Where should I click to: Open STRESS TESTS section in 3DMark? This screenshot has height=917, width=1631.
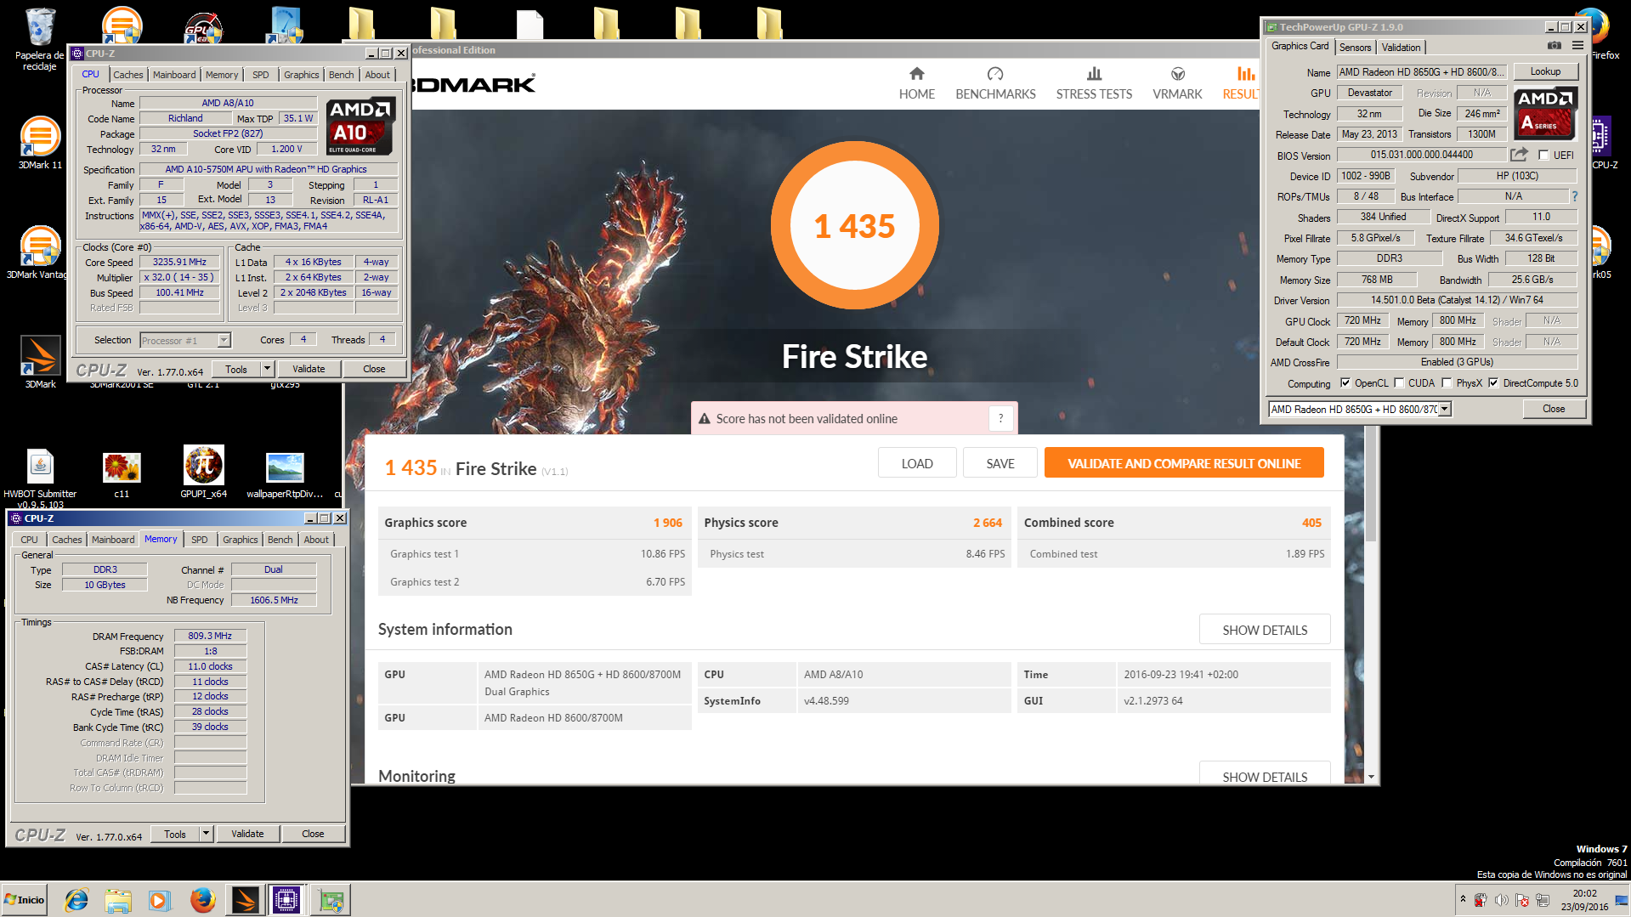[1094, 84]
